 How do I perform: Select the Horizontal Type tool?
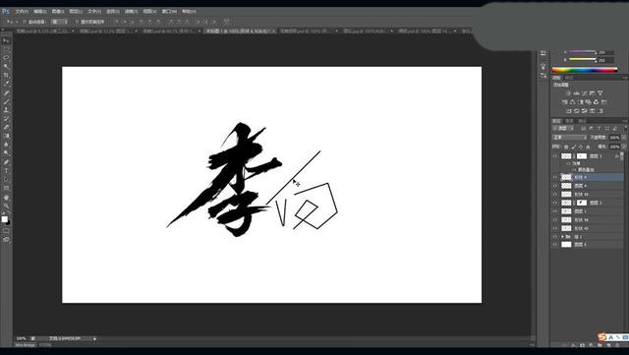[6, 171]
